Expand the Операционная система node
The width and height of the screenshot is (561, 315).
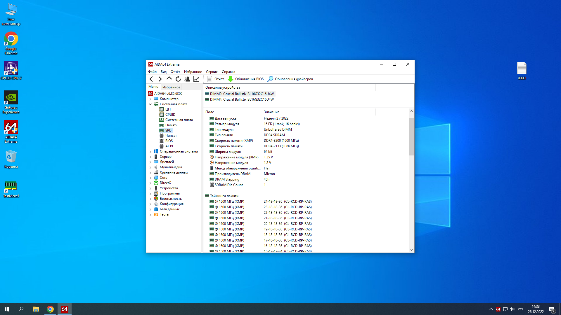[x=150, y=151]
